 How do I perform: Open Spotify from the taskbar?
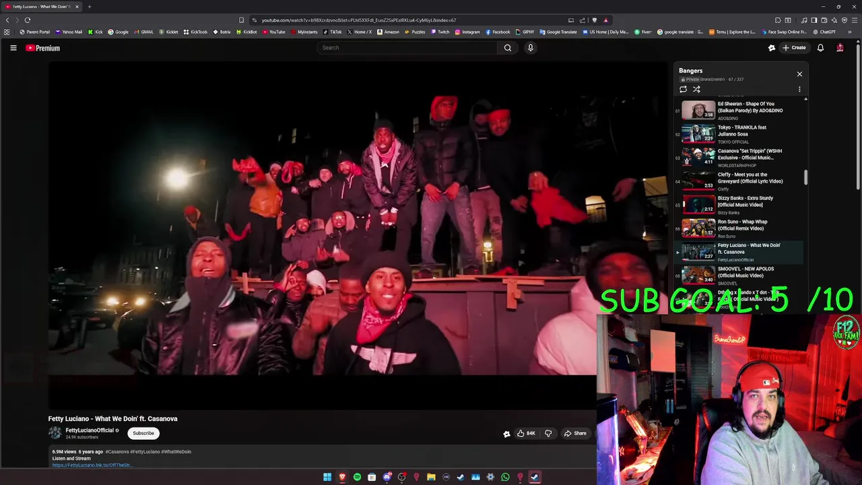coord(357,477)
